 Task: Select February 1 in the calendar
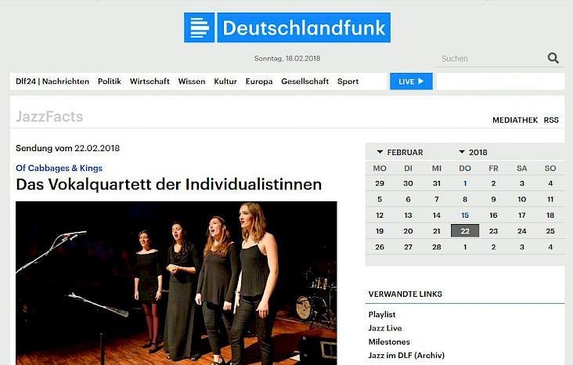pos(465,183)
